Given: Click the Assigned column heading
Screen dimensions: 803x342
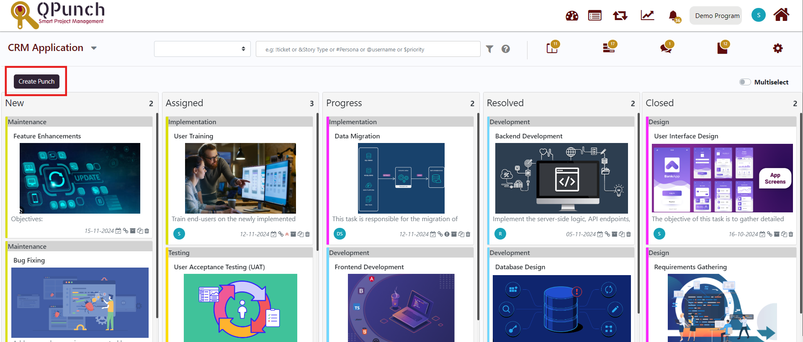Looking at the screenshot, I should click(184, 103).
